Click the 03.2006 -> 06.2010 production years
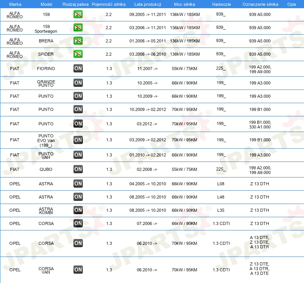The height and width of the screenshot is (283, 304). (x=148, y=54)
